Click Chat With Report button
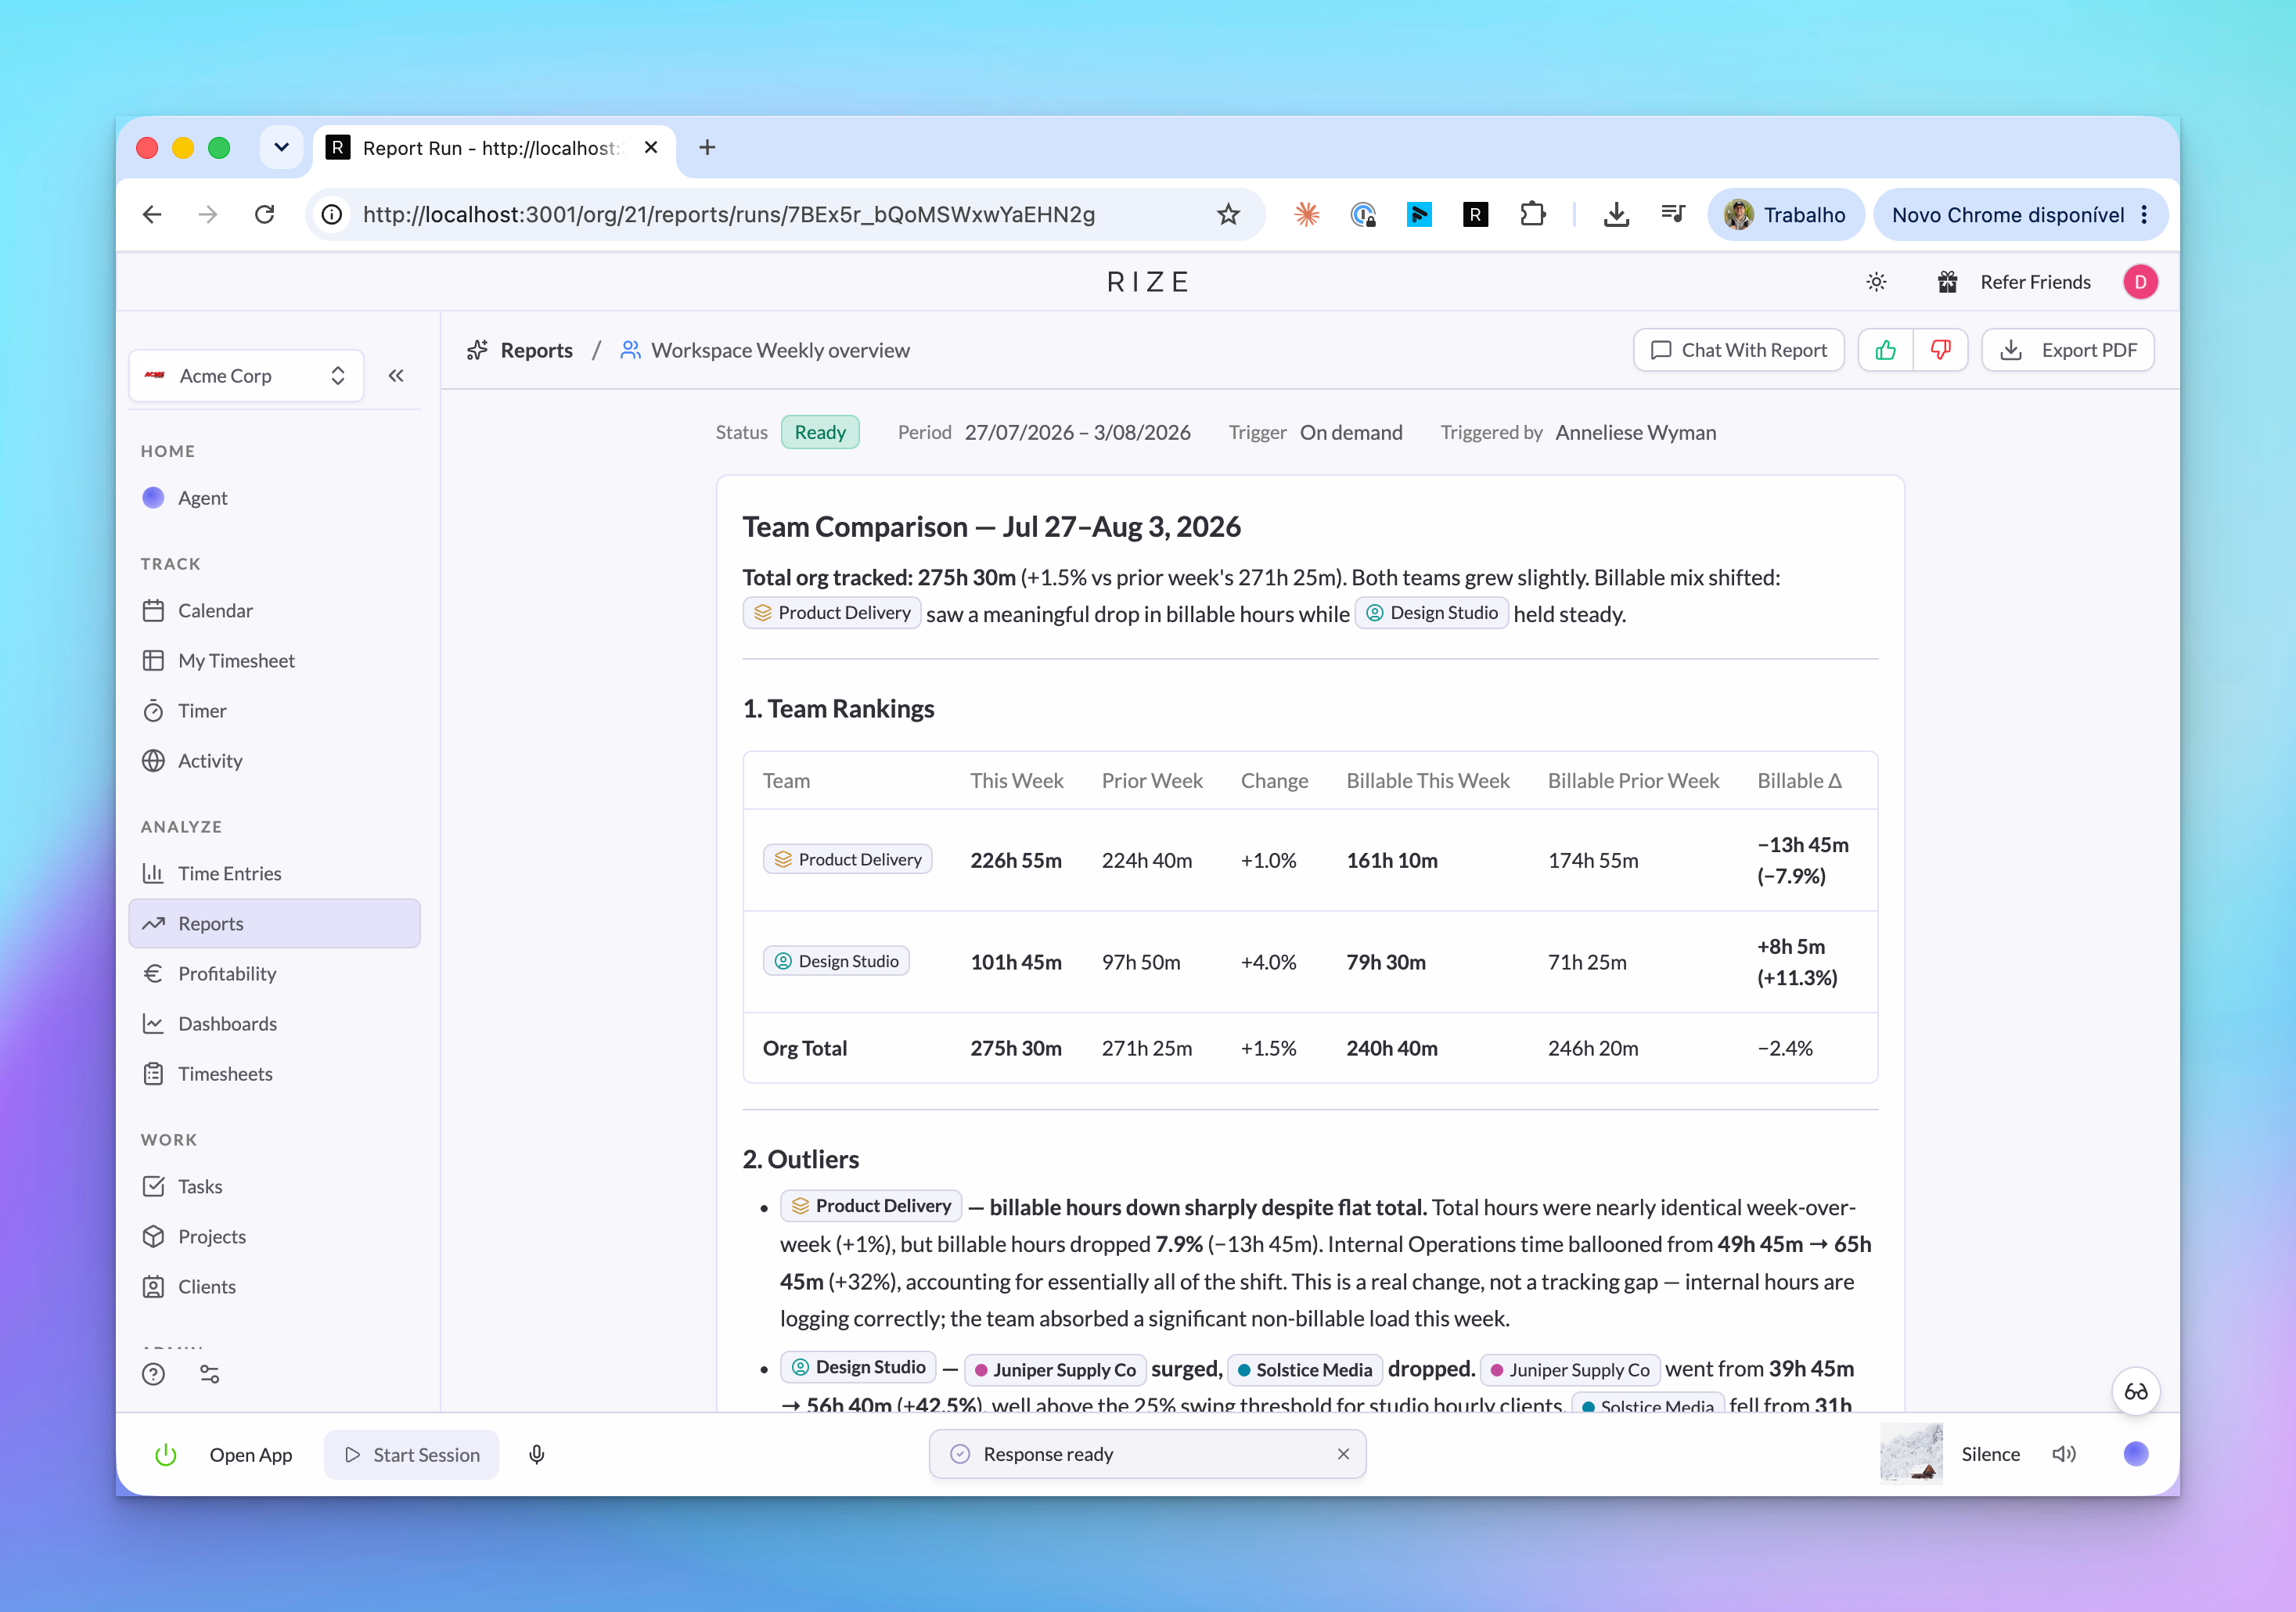This screenshot has width=2296, height=1612. pos(1738,350)
